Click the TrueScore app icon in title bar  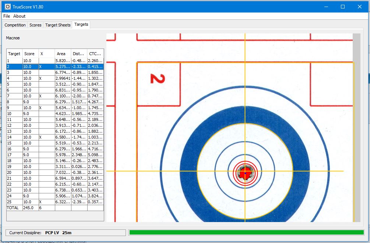[7, 7]
